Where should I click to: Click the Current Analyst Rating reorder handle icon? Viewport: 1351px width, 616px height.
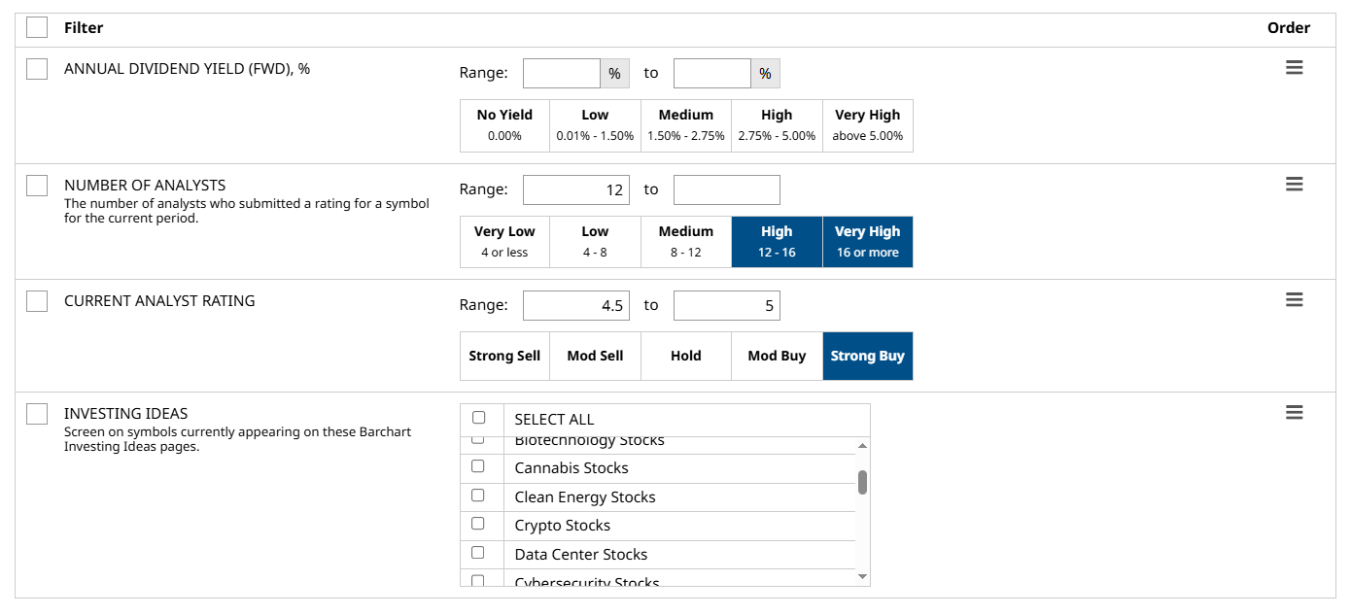(x=1294, y=300)
